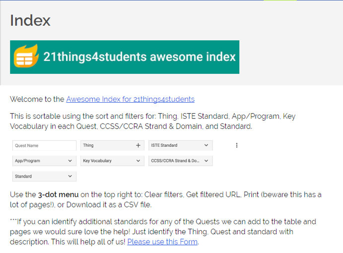
Task: Click the flaming table logo icon
Action: tap(26, 56)
